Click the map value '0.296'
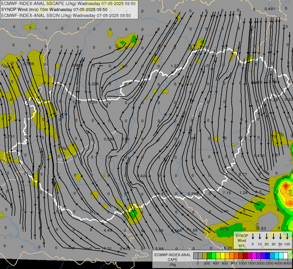The height and width of the screenshot is (269, 293). tap(29, 64)
